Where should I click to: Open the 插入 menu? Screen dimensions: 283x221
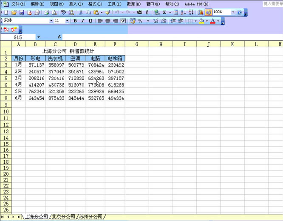pyautogui.click(x=76, y=4)
